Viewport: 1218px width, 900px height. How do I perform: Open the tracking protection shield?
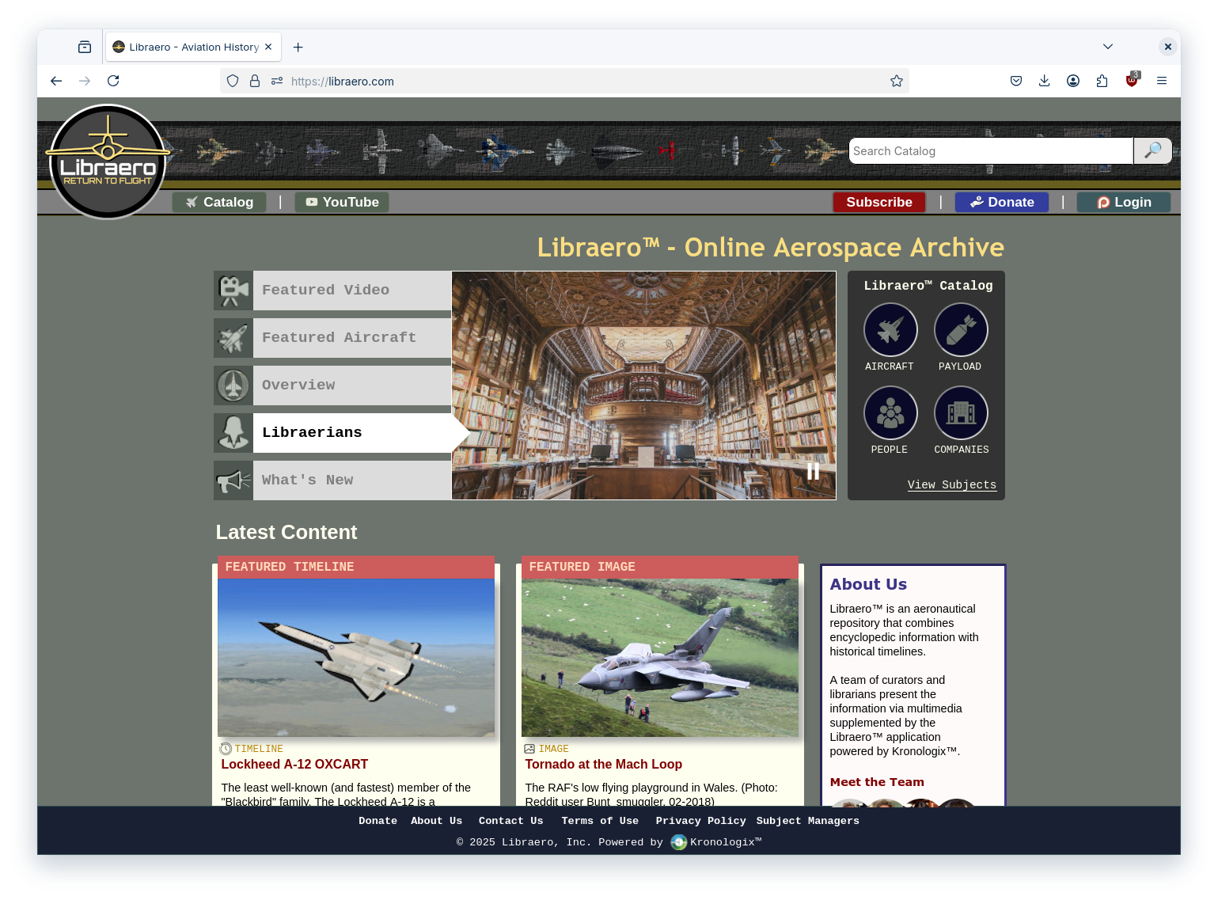point(233,81)
